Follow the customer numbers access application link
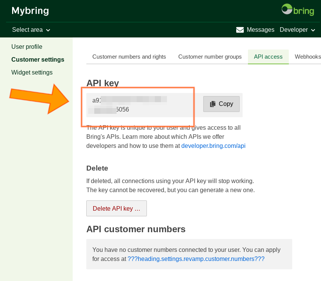 click(x=196, y=259)
